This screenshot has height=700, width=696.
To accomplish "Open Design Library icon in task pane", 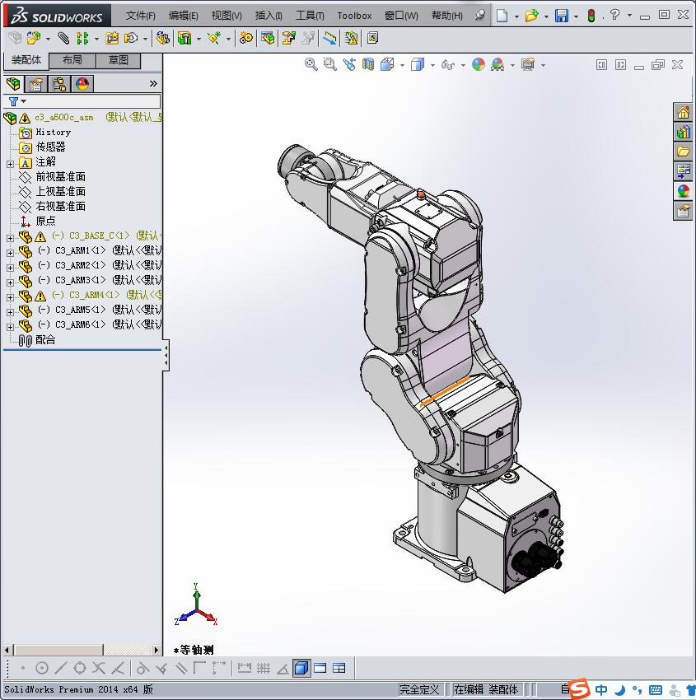I will [x=683, y=132].
